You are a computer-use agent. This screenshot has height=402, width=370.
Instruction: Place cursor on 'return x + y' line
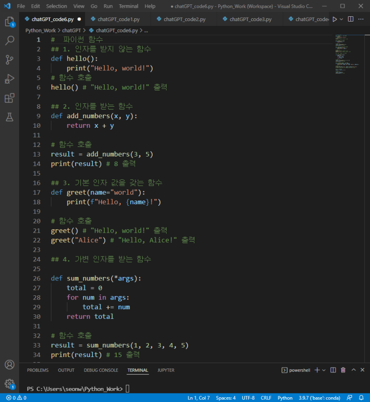pyautogui.click(x=90, y=125)
